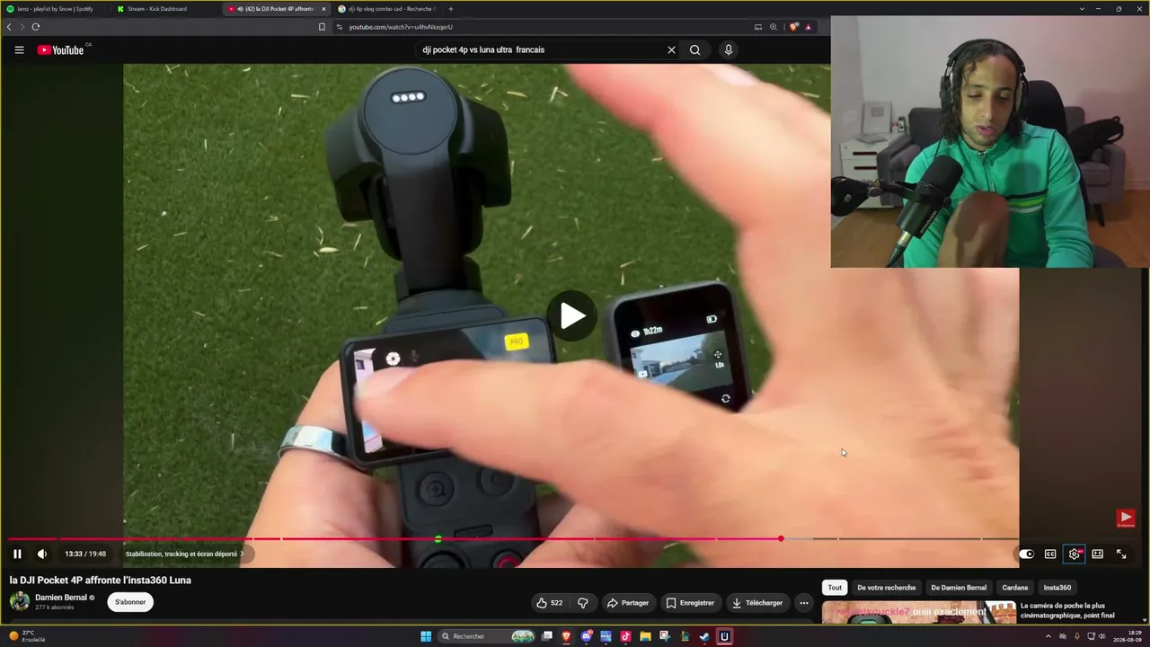
Task: Reload the current page
Action: 36,27
